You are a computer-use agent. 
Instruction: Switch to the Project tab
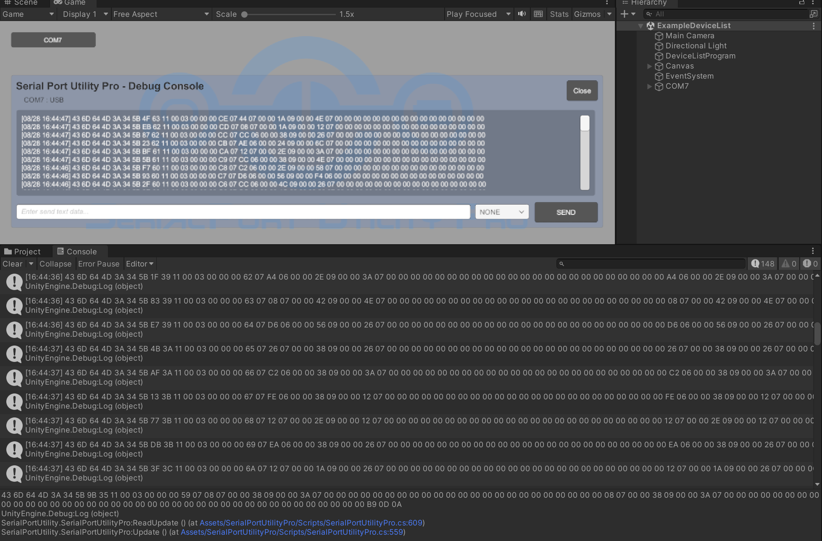(x=22, y=251)
